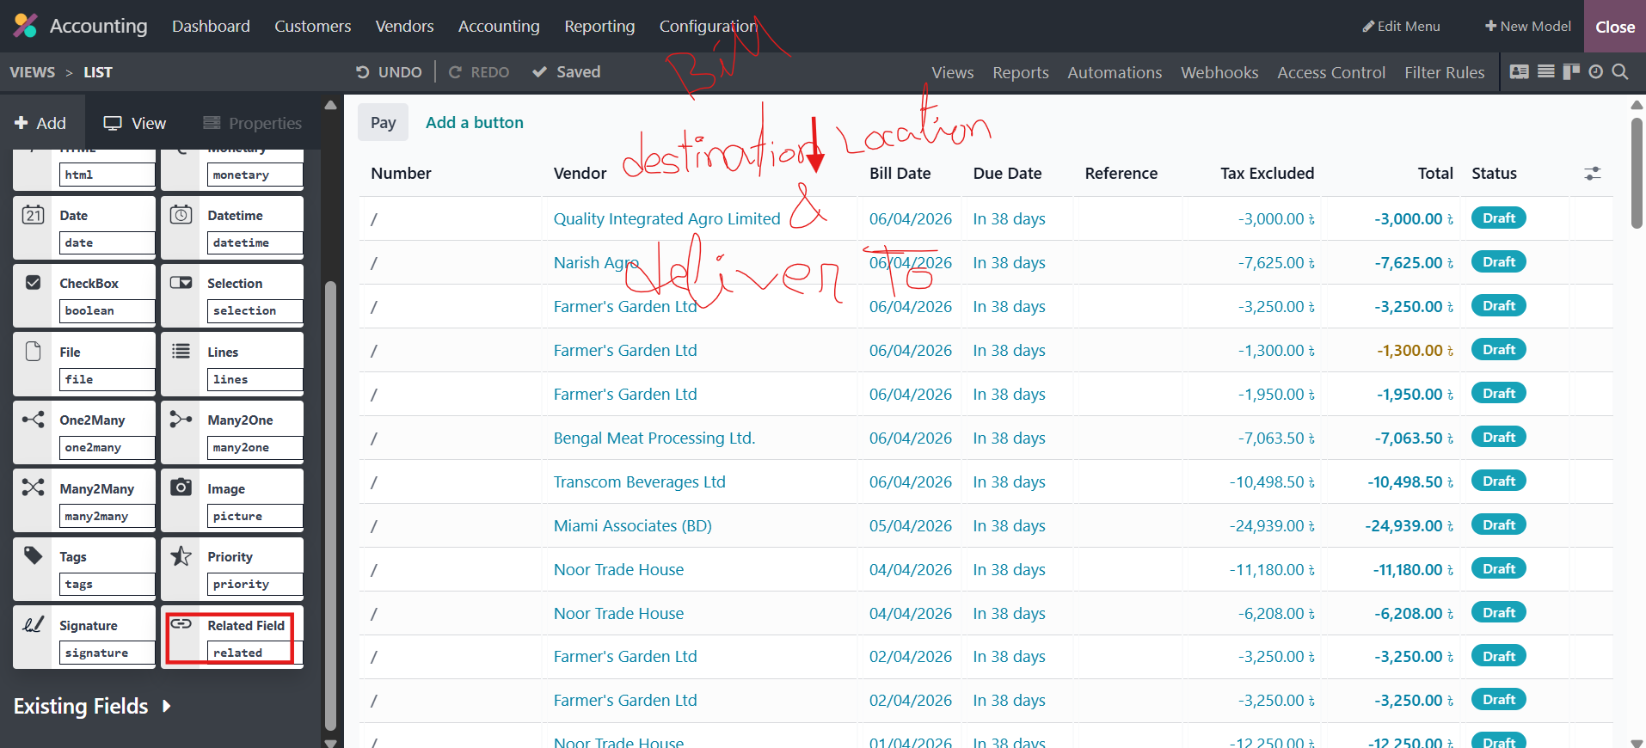1646x748 pixels.
Task: Open the Accounting menu in navbar
Action: (499, 27)
